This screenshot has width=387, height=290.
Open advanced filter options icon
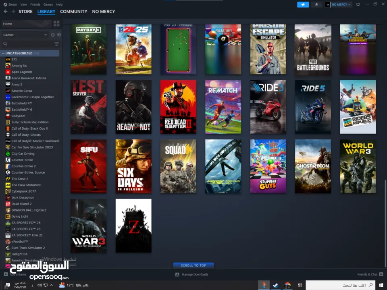pyautogui.click(x=56, y=44)
